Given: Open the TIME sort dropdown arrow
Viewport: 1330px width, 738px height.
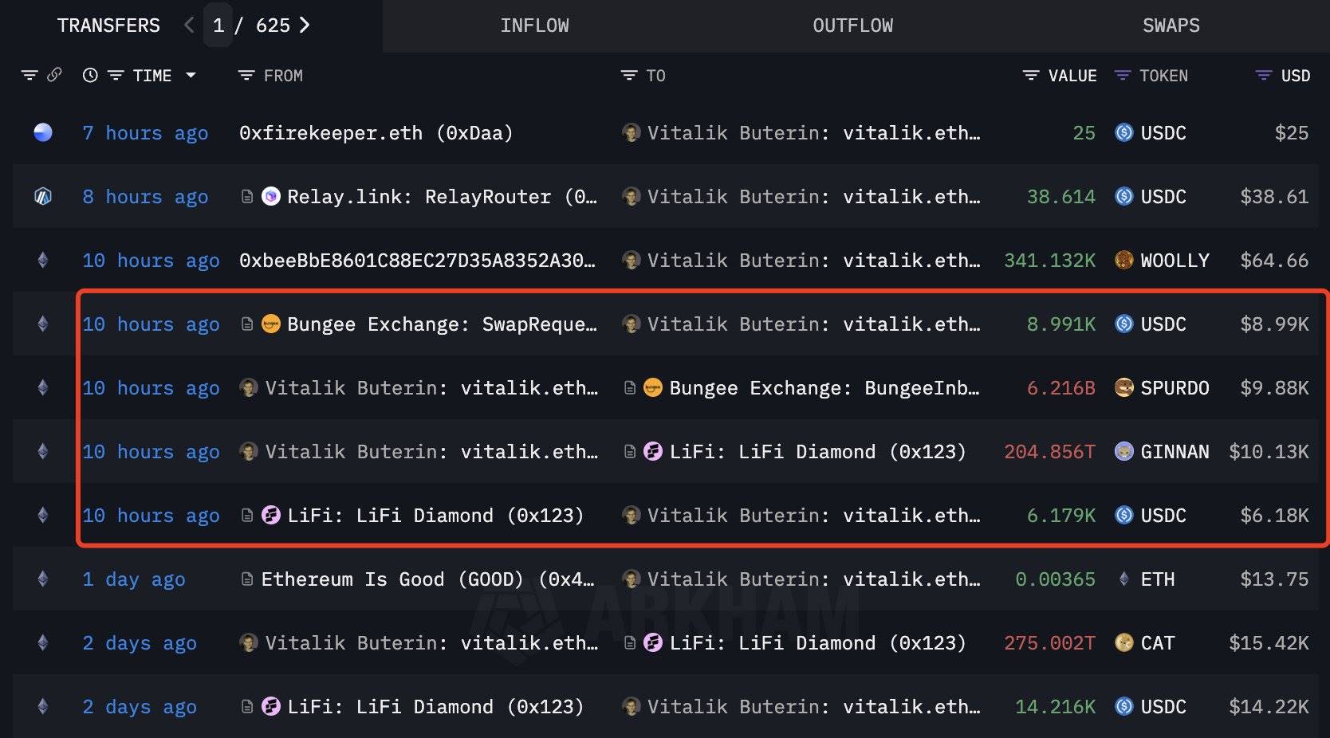Looking at the screenshot, I should point(191,75).
